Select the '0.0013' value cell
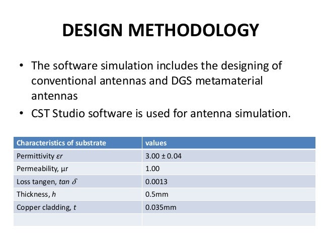The image size is (321, 241). pos(228,182)
